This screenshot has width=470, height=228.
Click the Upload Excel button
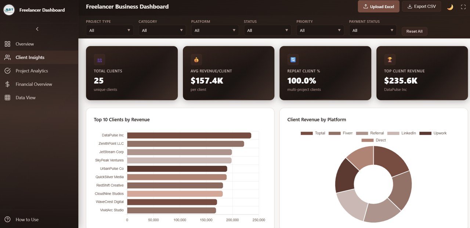379,6
